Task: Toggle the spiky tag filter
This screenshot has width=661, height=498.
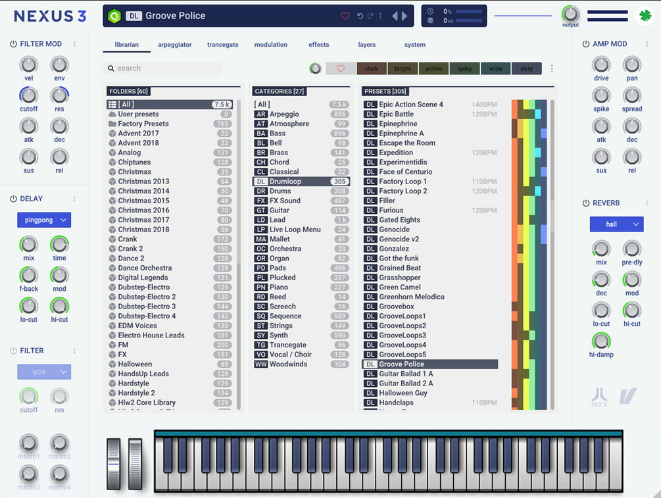Action: [x=464, y=68]
